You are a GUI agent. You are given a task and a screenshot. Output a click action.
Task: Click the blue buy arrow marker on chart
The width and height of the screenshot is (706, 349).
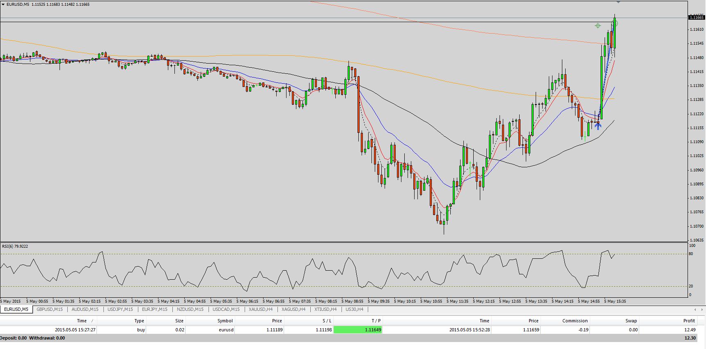[x=598, y=126]
